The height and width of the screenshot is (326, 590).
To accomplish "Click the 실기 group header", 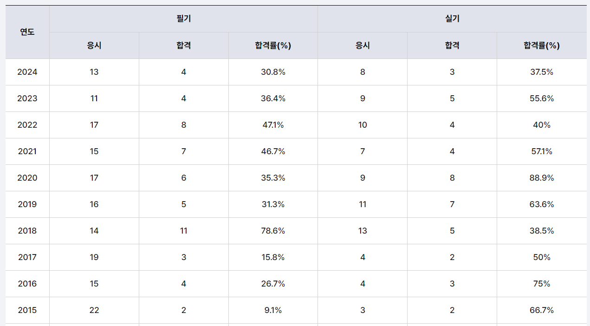I will tap(452, 19).
